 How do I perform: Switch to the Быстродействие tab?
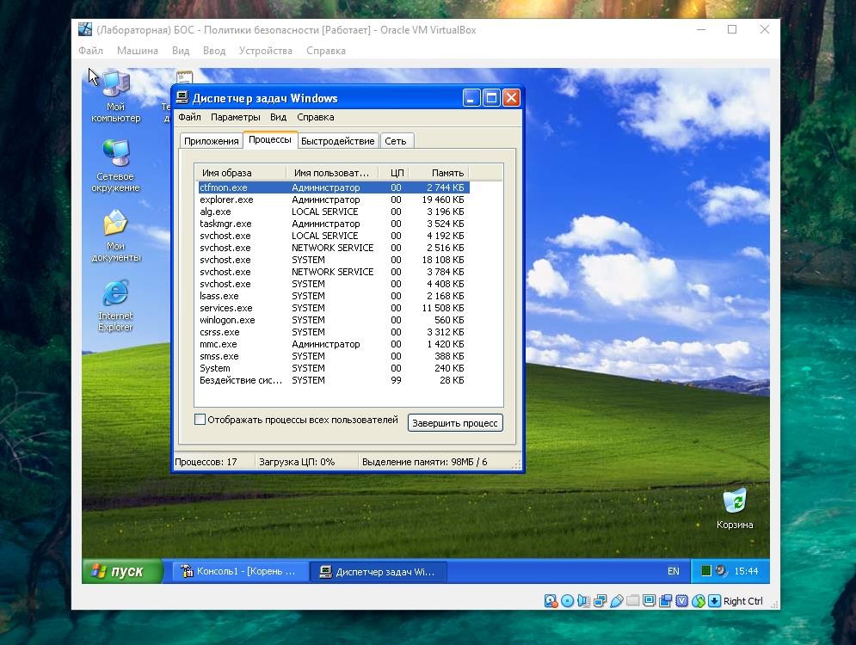click(338, 141)
